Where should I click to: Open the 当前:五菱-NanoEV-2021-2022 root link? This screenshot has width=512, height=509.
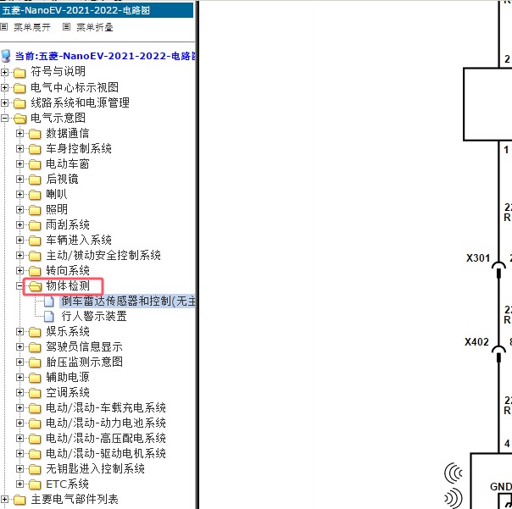click(105, 56)
